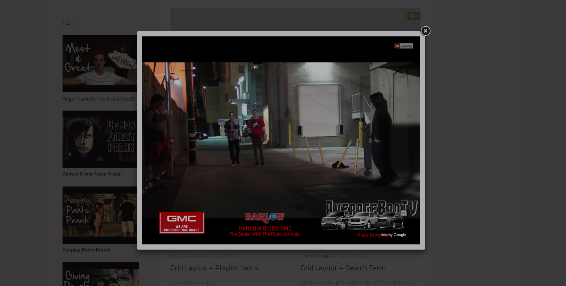Viewport: 566px width, 286px height.
Task: Click the GMC trucks ad image
Action: pyautogui.click(x=362, y=221)
